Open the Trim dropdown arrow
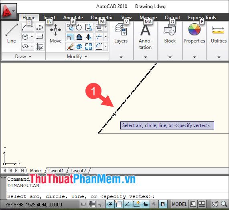The width and height of the screenshot is (229, 210). pos(105,37)
